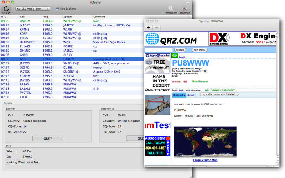Select the ZL1AZE spot row
This screenshot has height=178, width=285.
(x=72, y=46)
